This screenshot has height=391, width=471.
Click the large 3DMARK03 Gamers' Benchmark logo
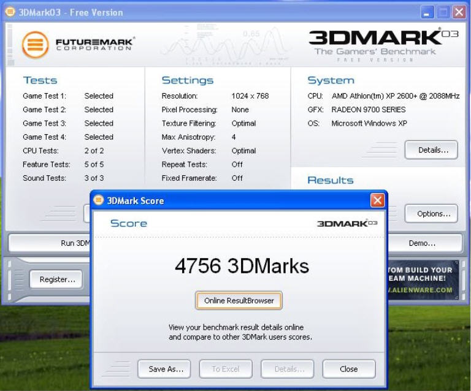pos(383,45)
